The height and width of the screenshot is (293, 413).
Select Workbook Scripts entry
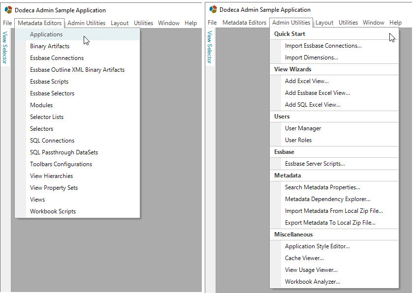(x=77, y=211)
